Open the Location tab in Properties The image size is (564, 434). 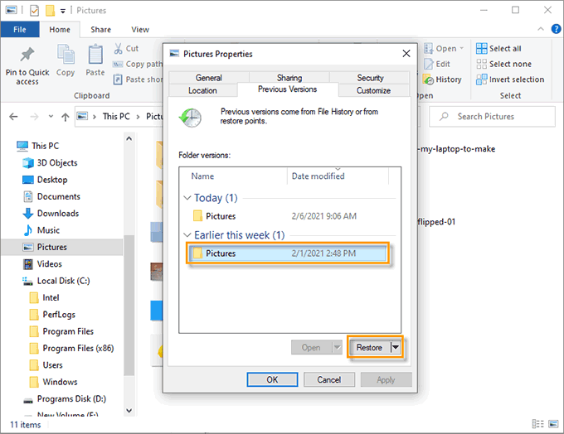coord(202,90)
